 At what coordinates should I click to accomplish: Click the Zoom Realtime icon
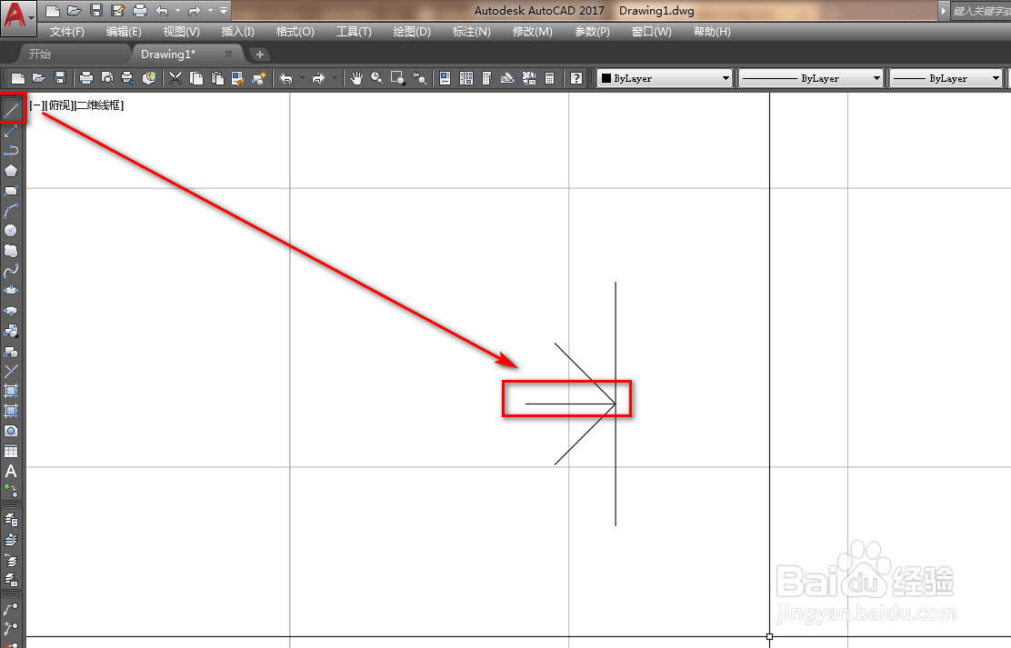[376, 79]
